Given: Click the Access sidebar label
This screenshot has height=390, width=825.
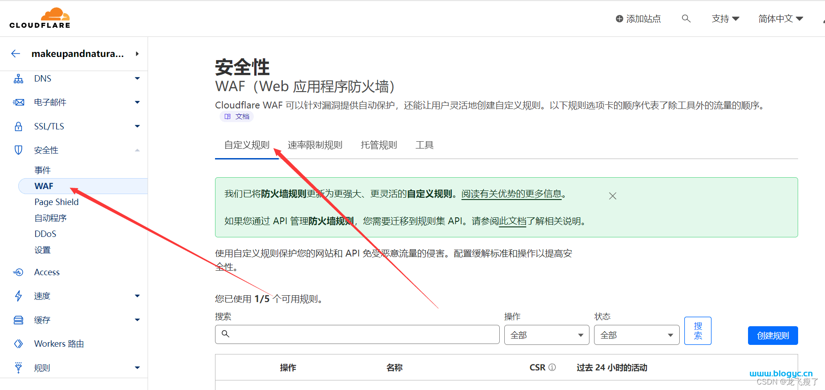Looking at the screenshot, I should (x=47, y=272).
